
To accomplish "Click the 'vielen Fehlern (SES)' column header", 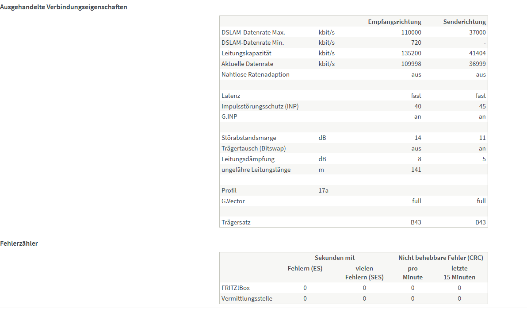I will coord(364,273).
